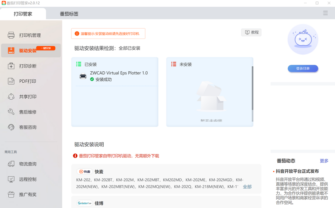
Task: Open 客服咨询 customer service icon
Action: (x=11, y=127)
